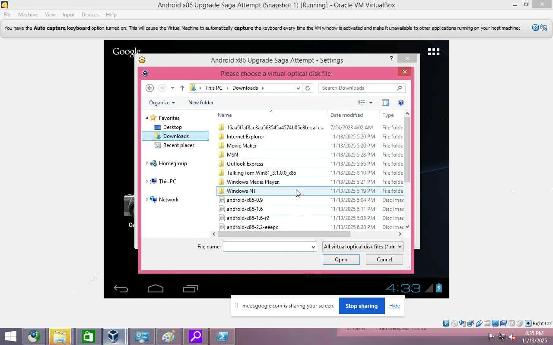Open the purple Search app in taskbar
The image size is (553, 345).
195,336
